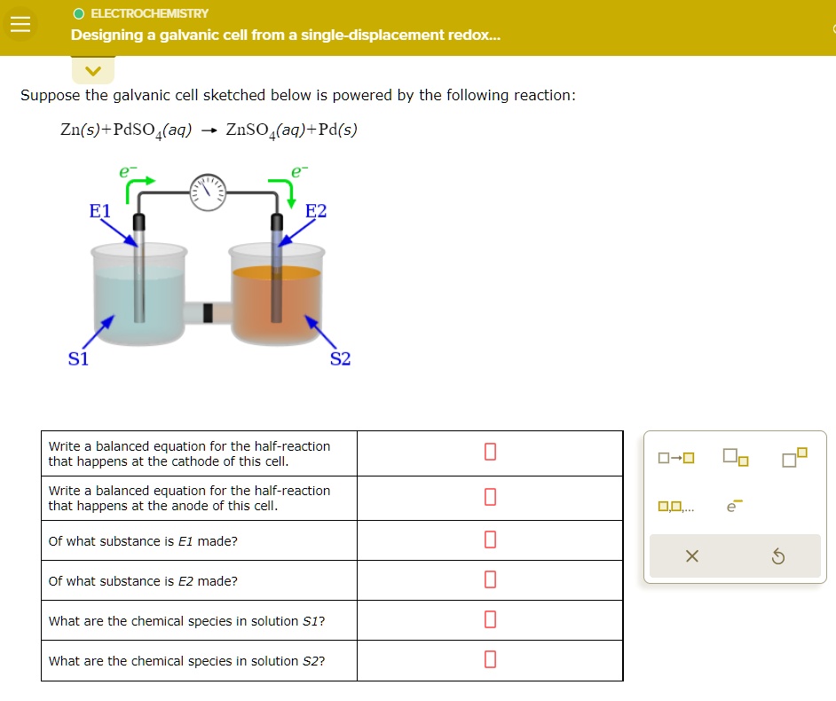Click the voltmeter icon in the cell diagram
836x701 pixels.
click(207, 191)
